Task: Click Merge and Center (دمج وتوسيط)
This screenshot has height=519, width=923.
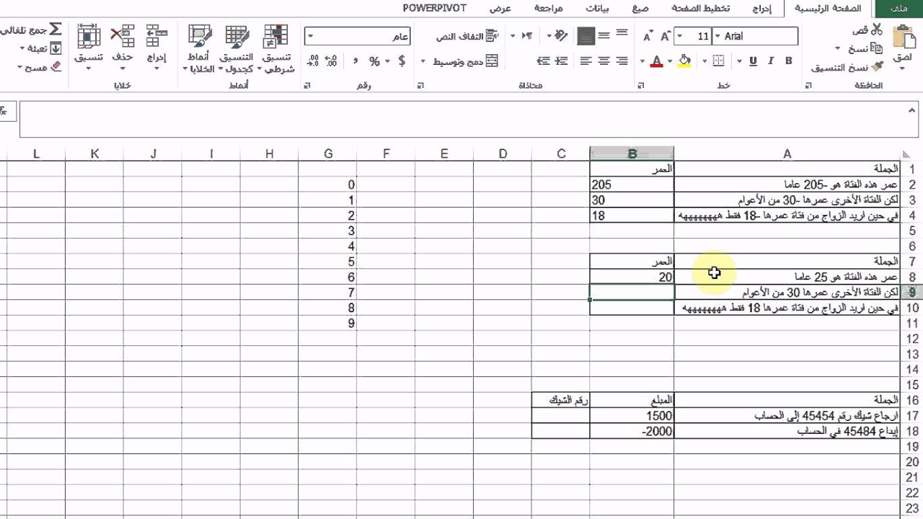Action: [464, 61]
